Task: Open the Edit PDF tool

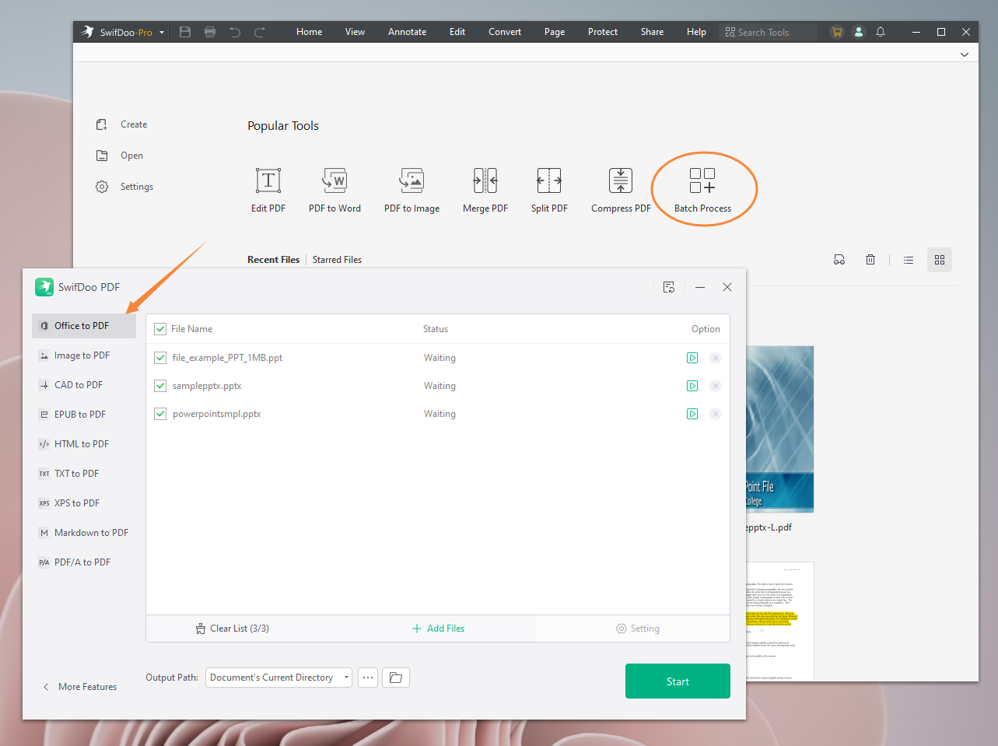Action: (x=268, y=190)
